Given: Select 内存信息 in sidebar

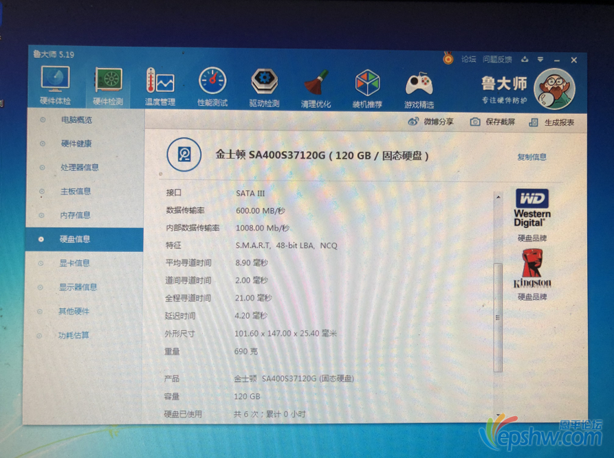Looking at the screenshot, I should tap(75, 215).
